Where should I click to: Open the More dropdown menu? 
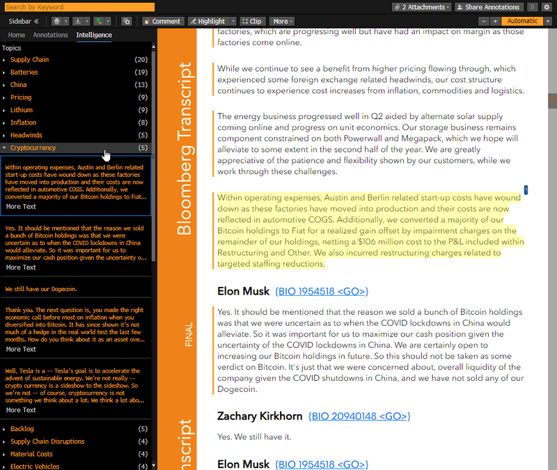pyautogui.click(x=283, y=22)
